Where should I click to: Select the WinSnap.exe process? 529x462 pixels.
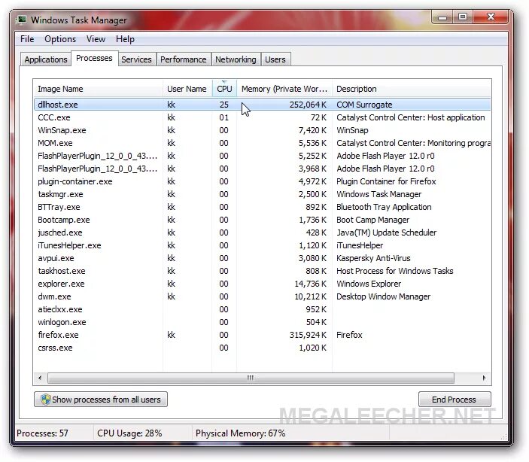[x=262, y=130]
